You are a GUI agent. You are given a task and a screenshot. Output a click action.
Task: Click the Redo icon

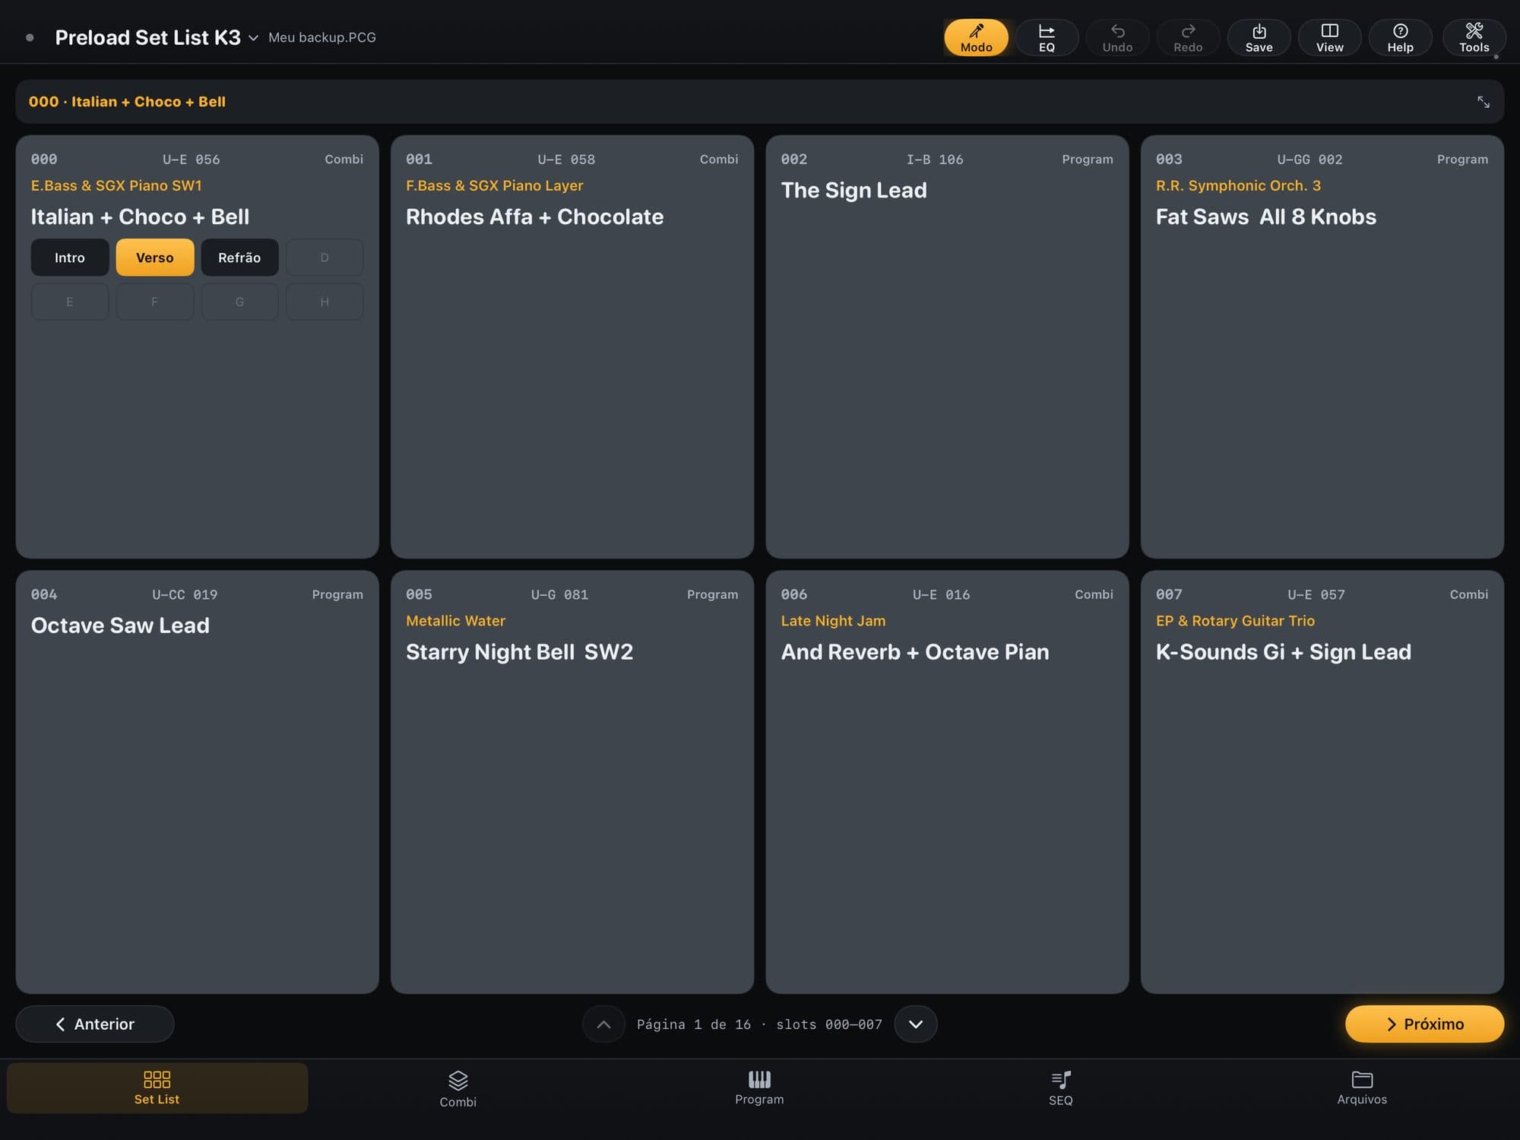(x=1188, y=37)
